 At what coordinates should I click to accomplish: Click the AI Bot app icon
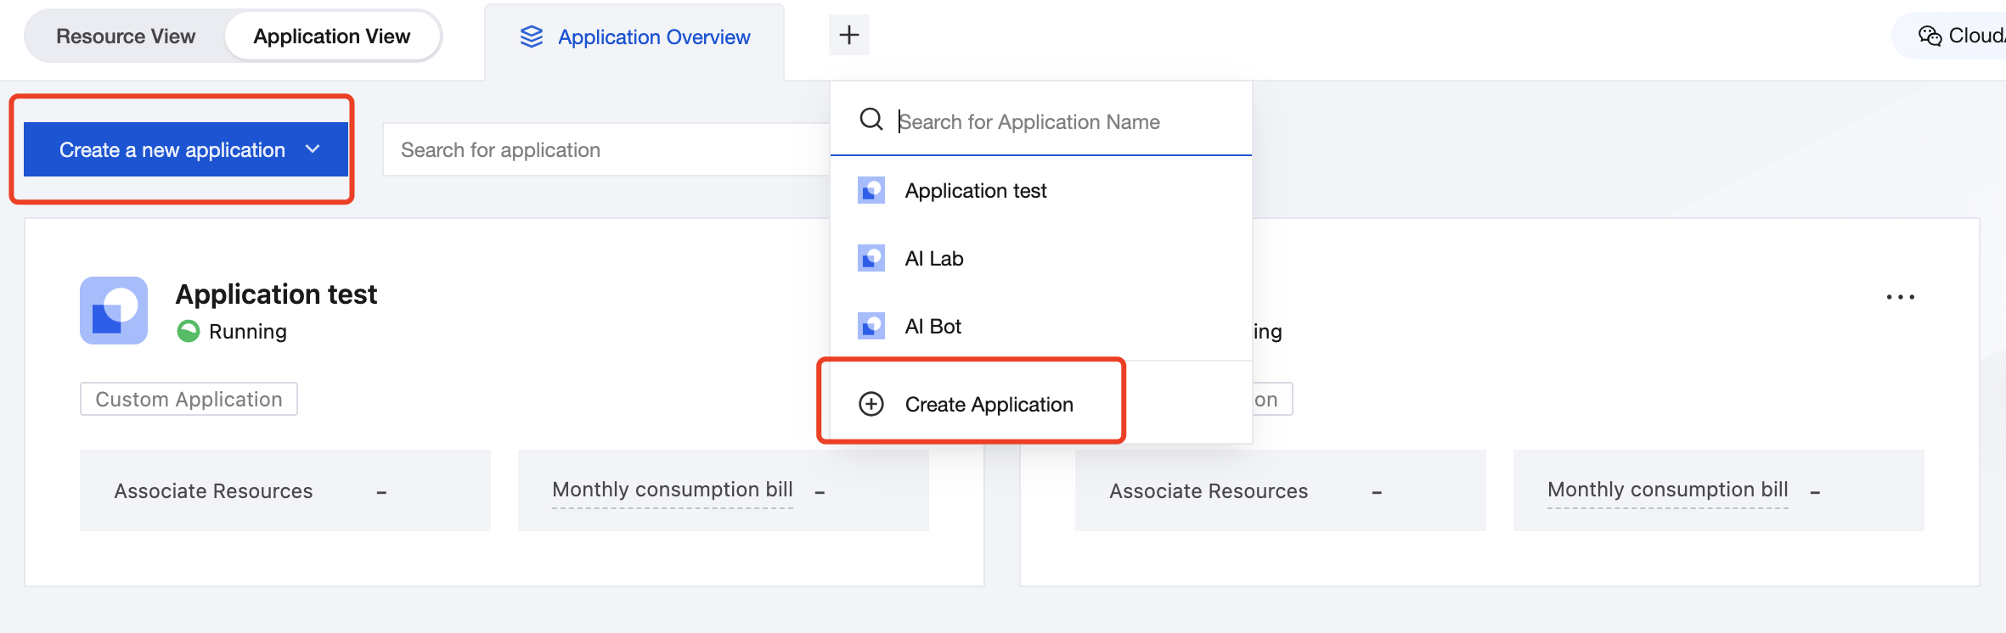click(x=871, y=326)
